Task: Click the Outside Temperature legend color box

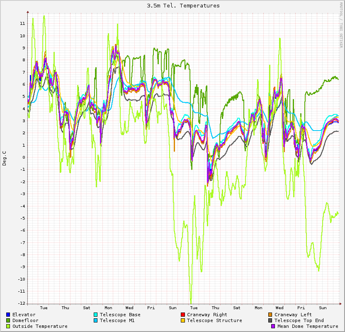Action: pos(8,327)
